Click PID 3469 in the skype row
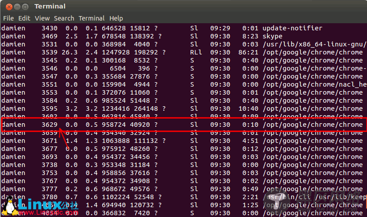 click(50, 36)
